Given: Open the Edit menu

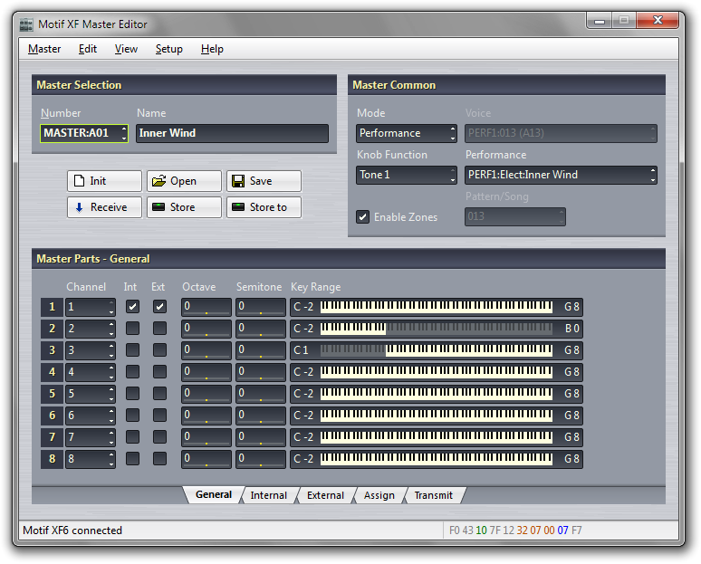Looking at the screenshot, I should point(88,49).
